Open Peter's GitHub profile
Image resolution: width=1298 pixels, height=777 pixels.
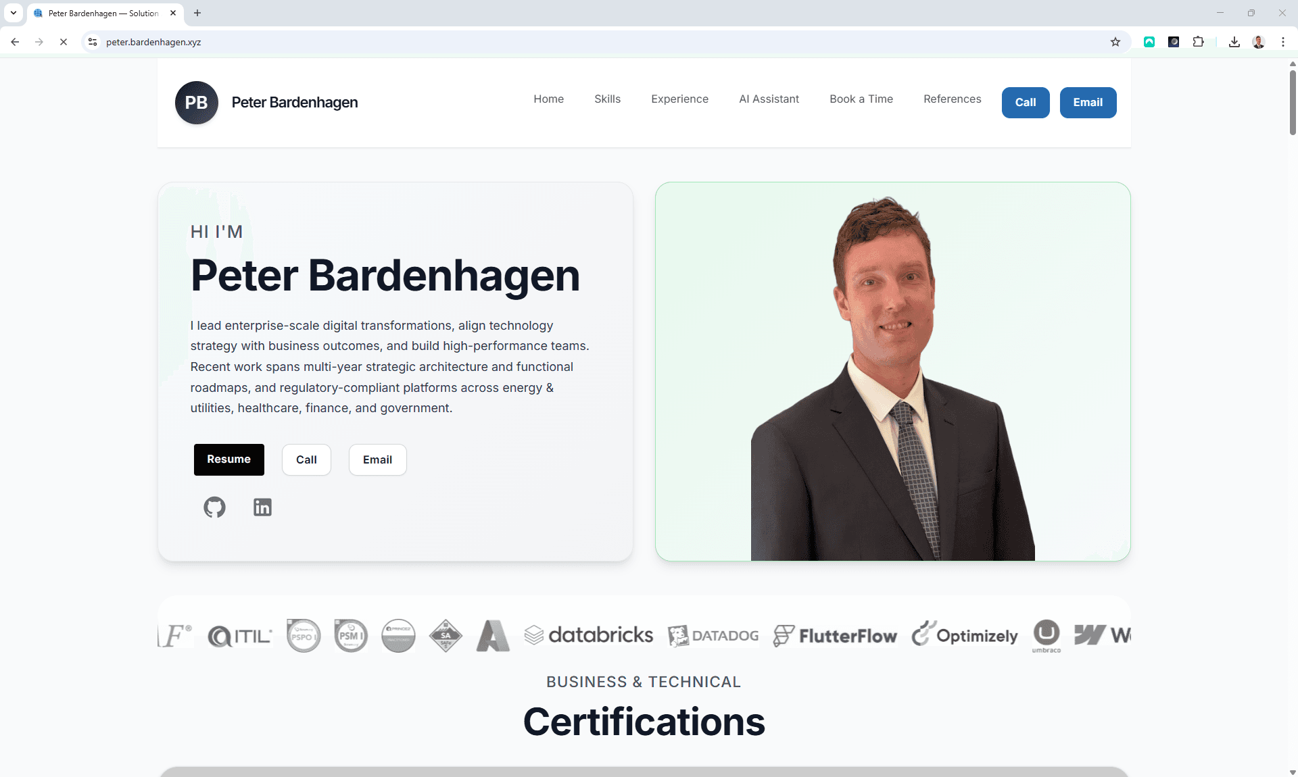click(x=214, y=507)
